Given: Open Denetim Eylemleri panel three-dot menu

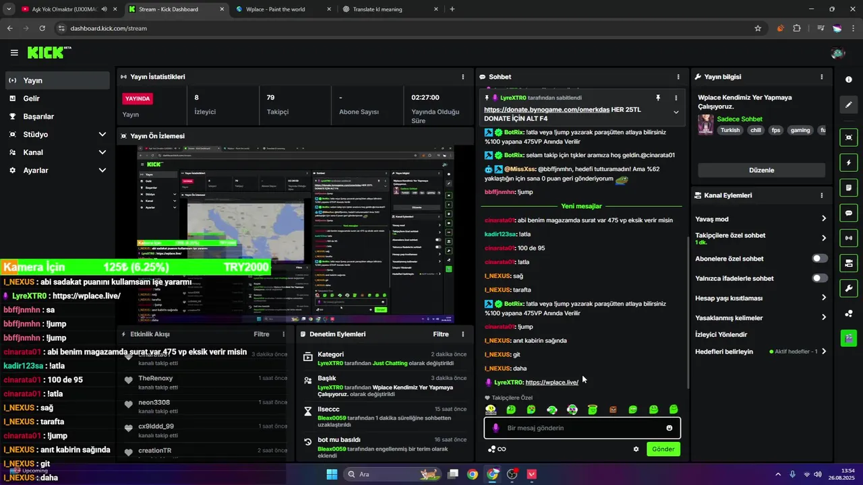Looking at the screenshot, I should pos(463,334).
